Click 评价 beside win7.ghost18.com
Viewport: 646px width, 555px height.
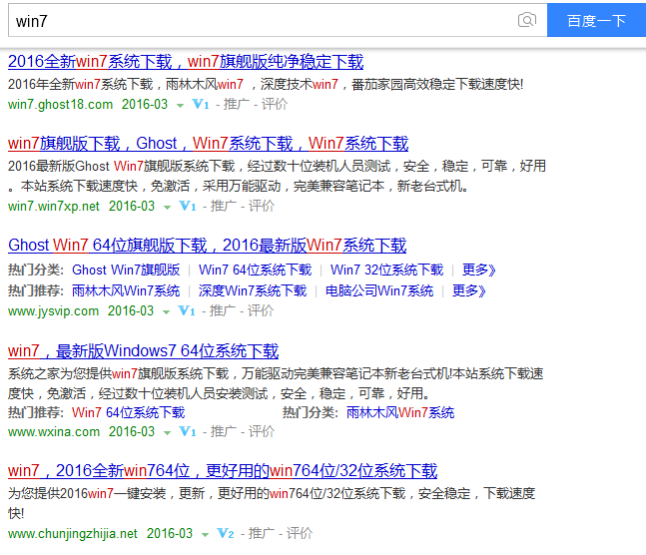[x=275, y=104]
